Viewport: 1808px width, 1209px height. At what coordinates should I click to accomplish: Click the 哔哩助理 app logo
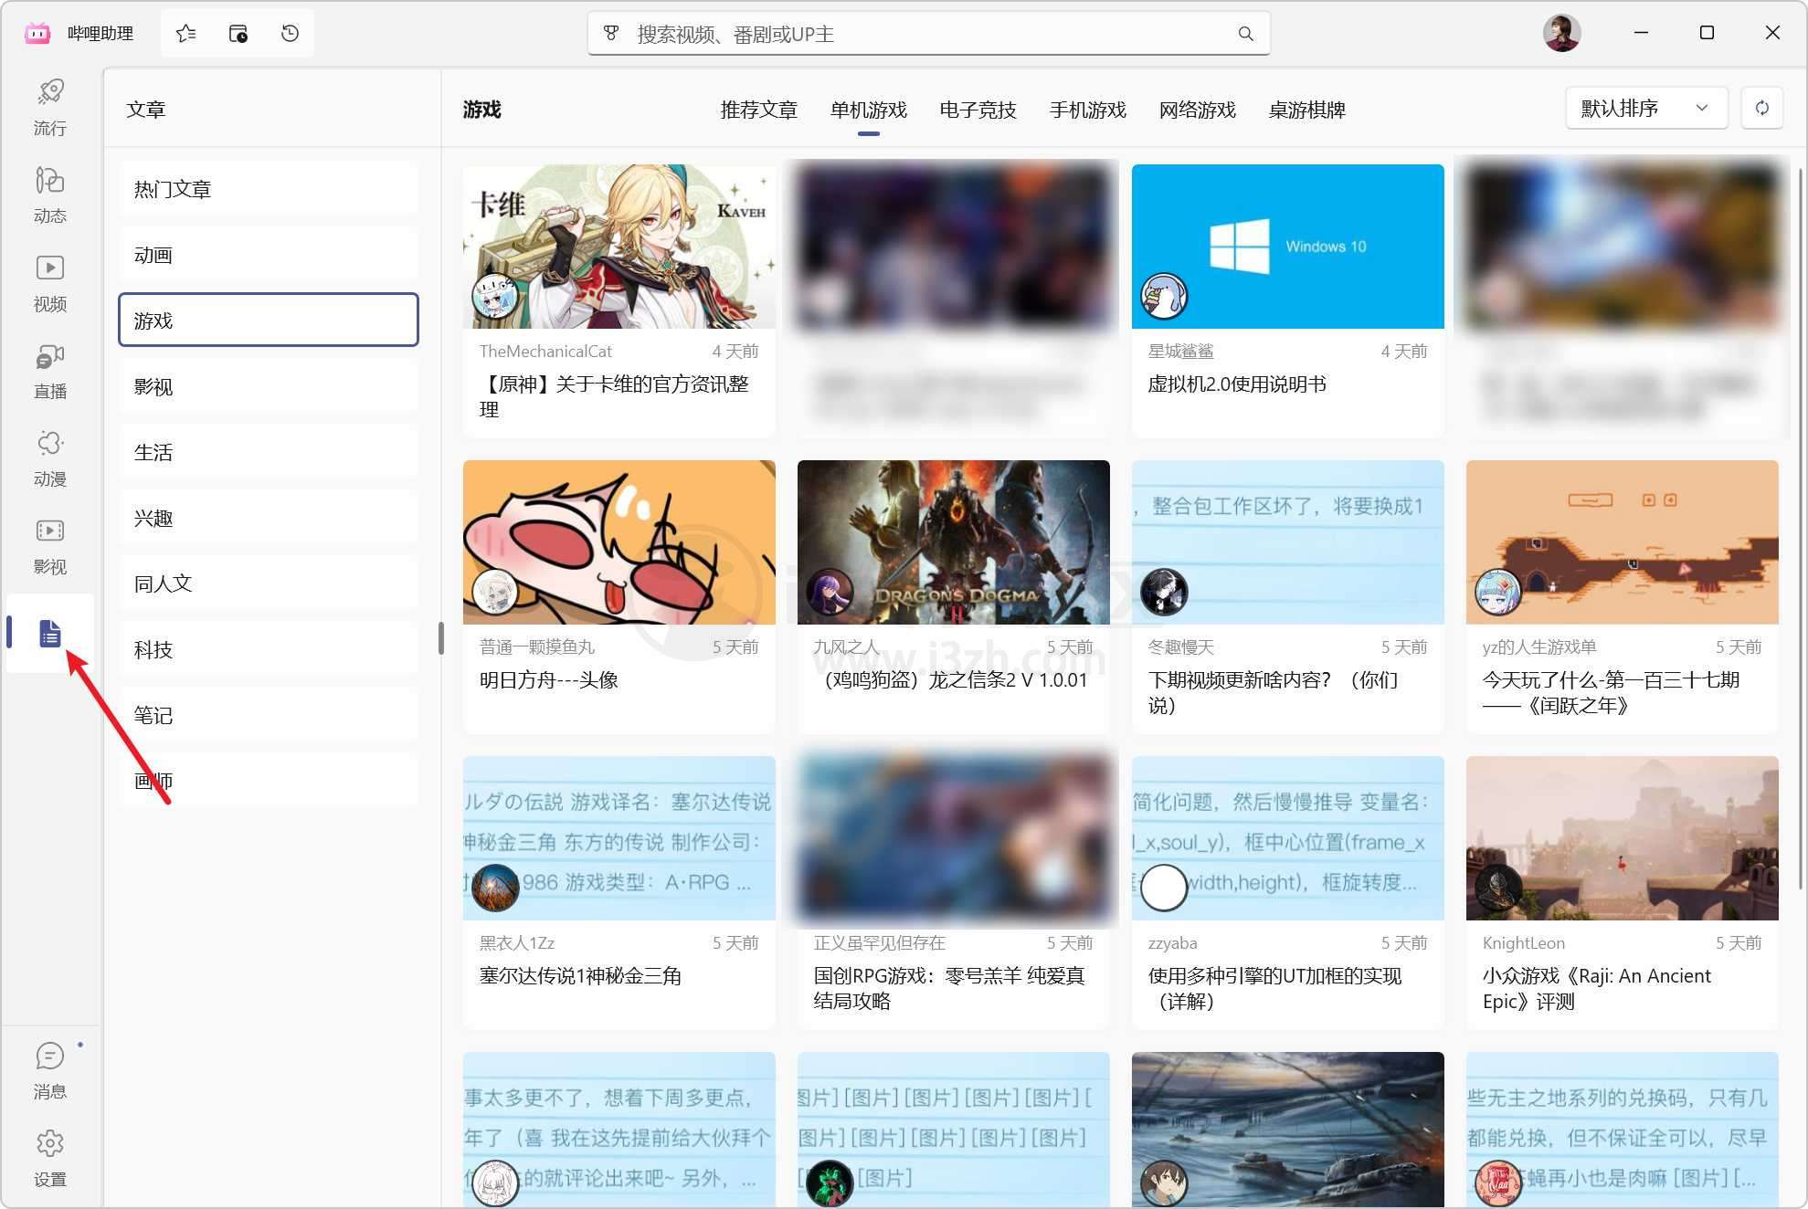[x=37, y=34]
